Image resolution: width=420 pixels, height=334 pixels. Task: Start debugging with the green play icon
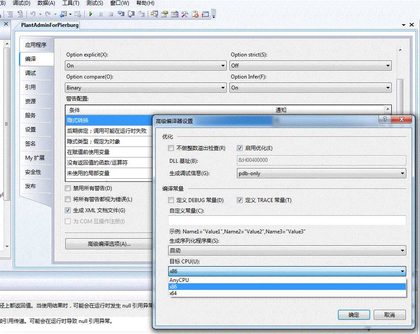click(x=91, y=14)
